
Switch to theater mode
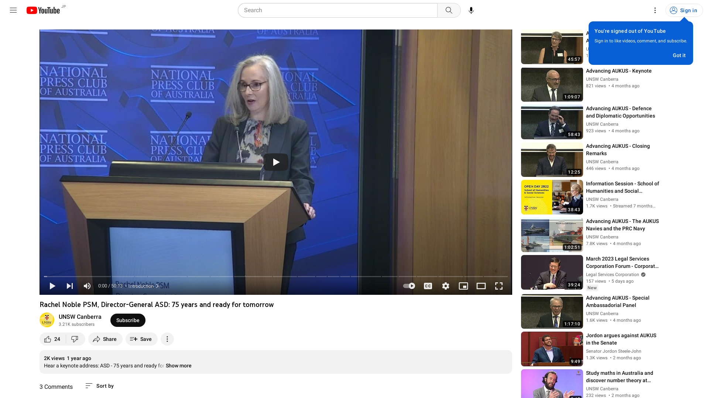pos(481,286)
